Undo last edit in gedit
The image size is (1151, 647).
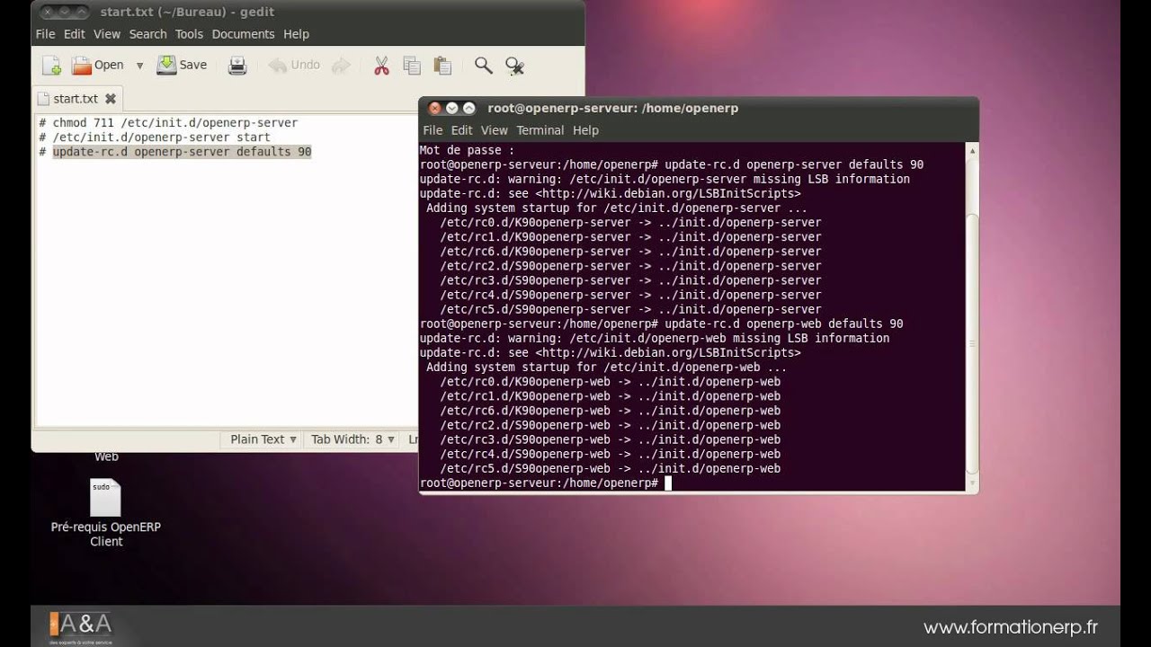(294, 65)
